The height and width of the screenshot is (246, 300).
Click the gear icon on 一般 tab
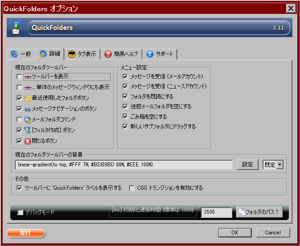[x=14, y=54]
